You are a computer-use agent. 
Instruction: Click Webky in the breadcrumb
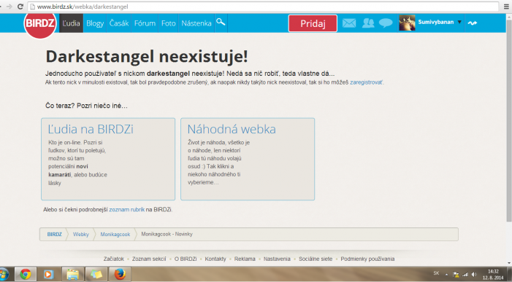point(80,234)
